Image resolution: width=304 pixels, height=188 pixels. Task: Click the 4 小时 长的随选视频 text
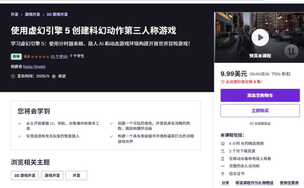point(246,144)
